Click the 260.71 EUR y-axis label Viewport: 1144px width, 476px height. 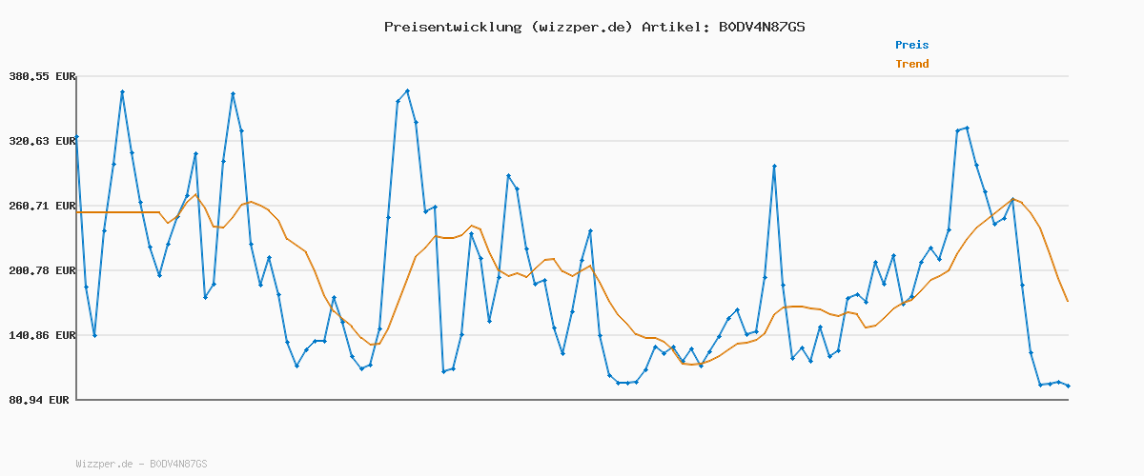(x=42, y=206)
